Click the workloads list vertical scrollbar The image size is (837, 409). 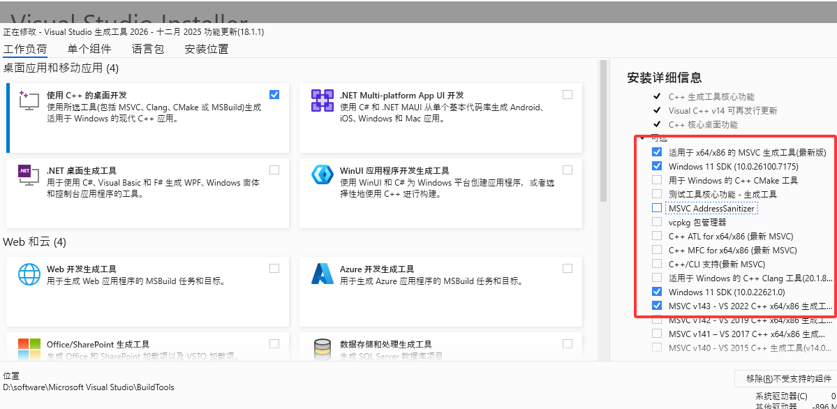603,131
